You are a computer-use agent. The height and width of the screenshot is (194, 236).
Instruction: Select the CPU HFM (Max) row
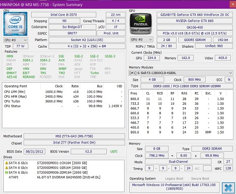point(63,96)
